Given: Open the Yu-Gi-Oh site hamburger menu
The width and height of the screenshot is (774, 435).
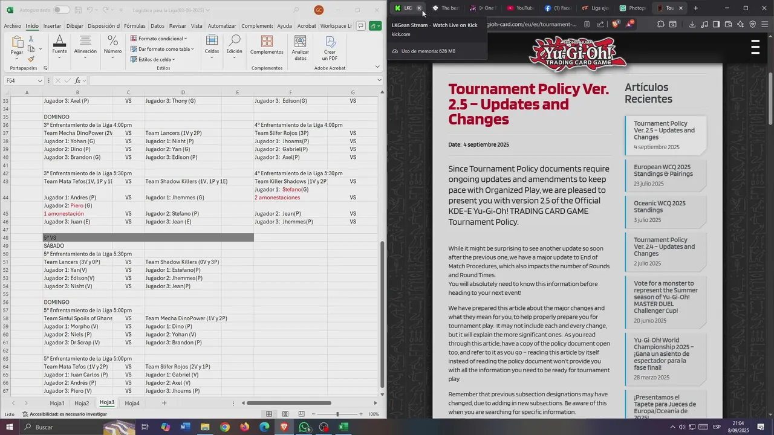Looking at the screenshot, I should (x=755, y=47).
